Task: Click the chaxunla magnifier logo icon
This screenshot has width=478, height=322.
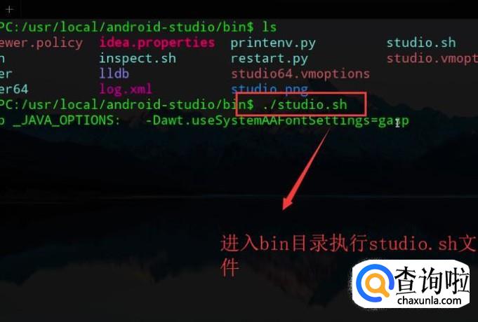Action: [374, 283]
